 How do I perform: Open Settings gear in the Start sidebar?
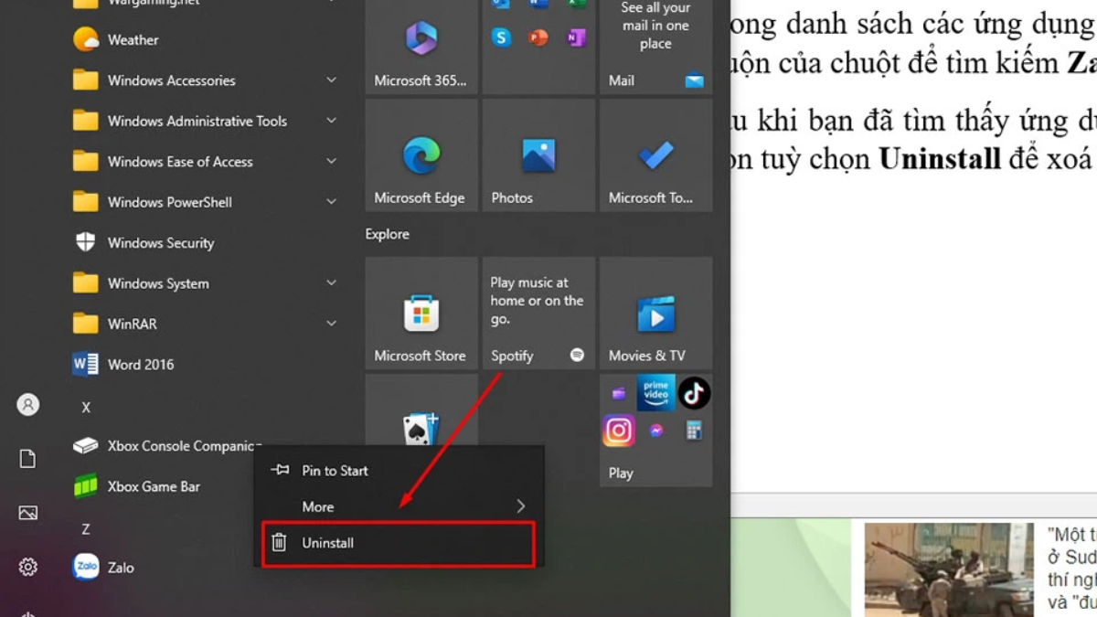click(28, 568)
